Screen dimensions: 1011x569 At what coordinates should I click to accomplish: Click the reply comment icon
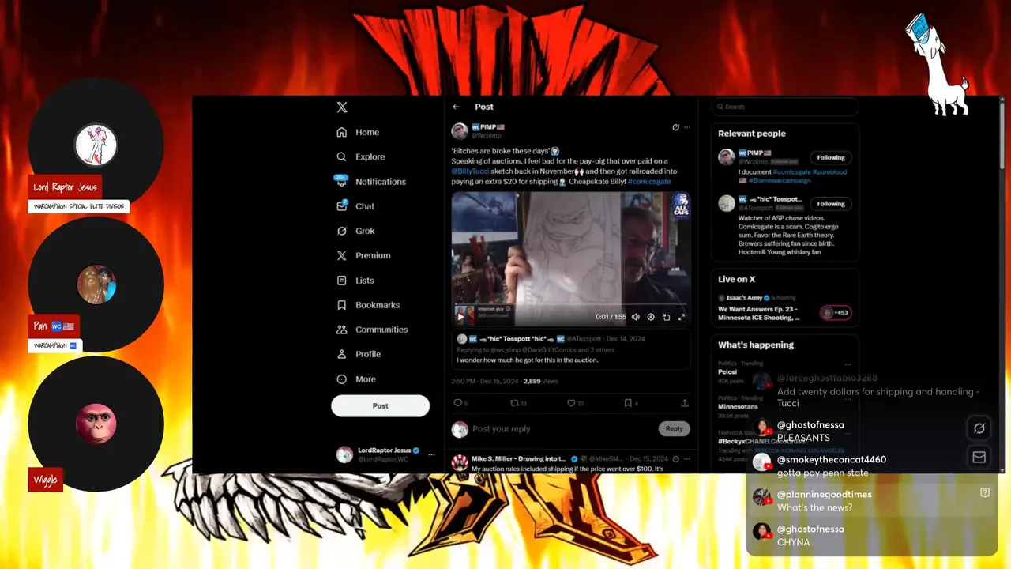click(x=457, y=403)
